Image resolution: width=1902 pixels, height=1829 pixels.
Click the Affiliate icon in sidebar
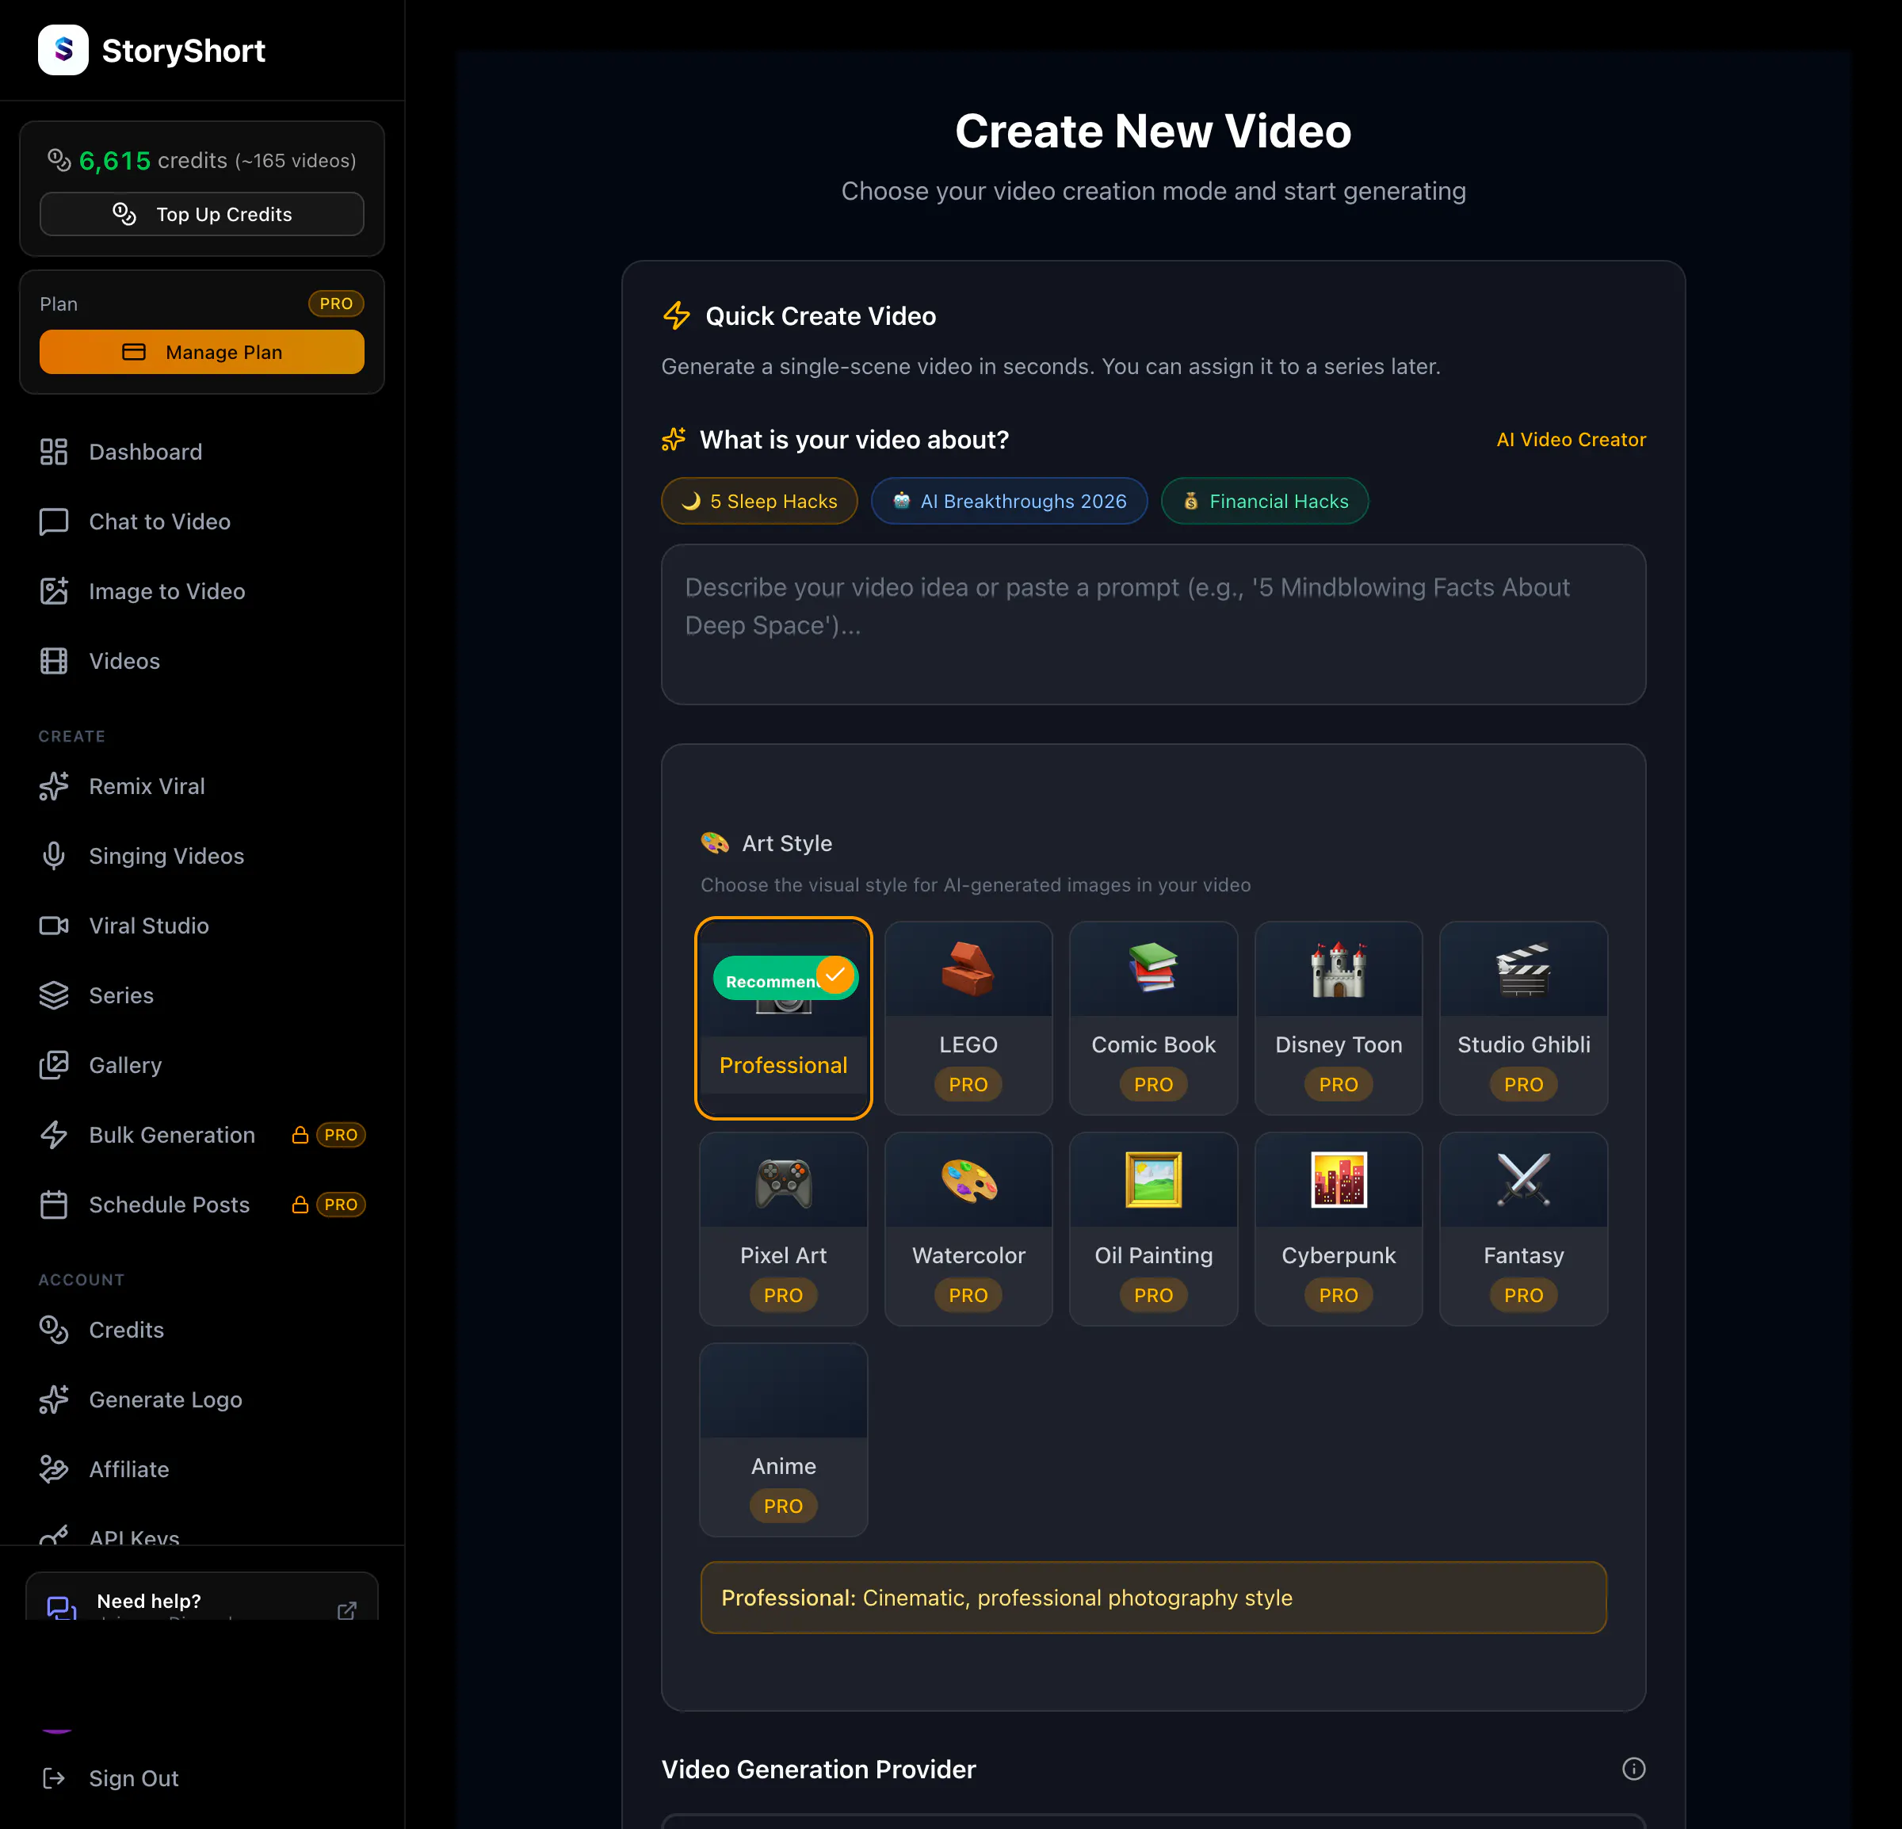pos(55,1471)
